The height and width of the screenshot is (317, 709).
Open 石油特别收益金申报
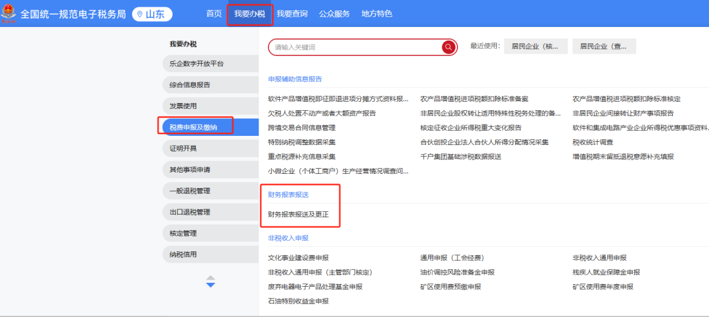click(299, 301)
